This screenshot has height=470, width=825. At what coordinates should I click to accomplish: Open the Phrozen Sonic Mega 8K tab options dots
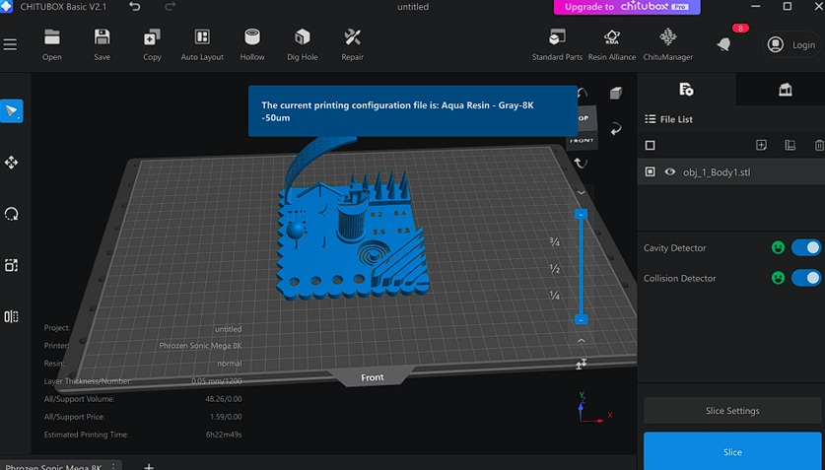click(113, 466)
